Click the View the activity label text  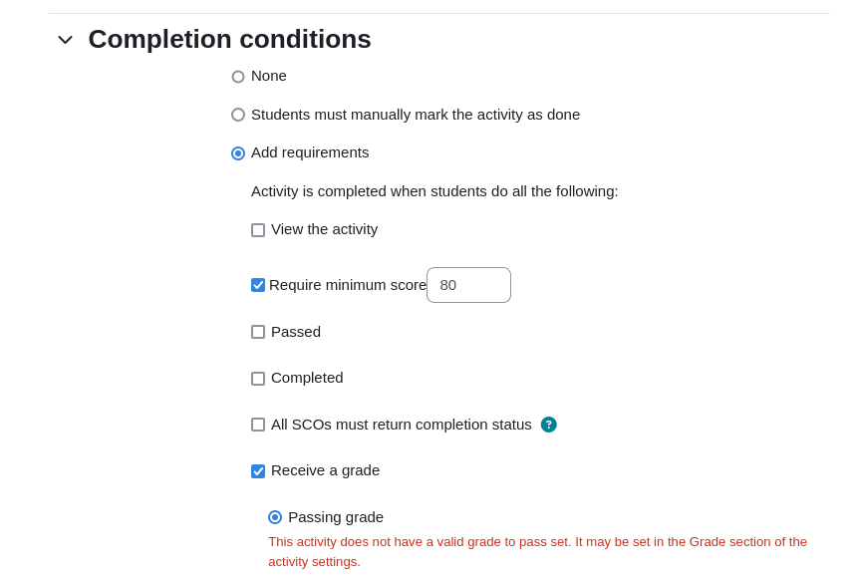pos(324,229)
